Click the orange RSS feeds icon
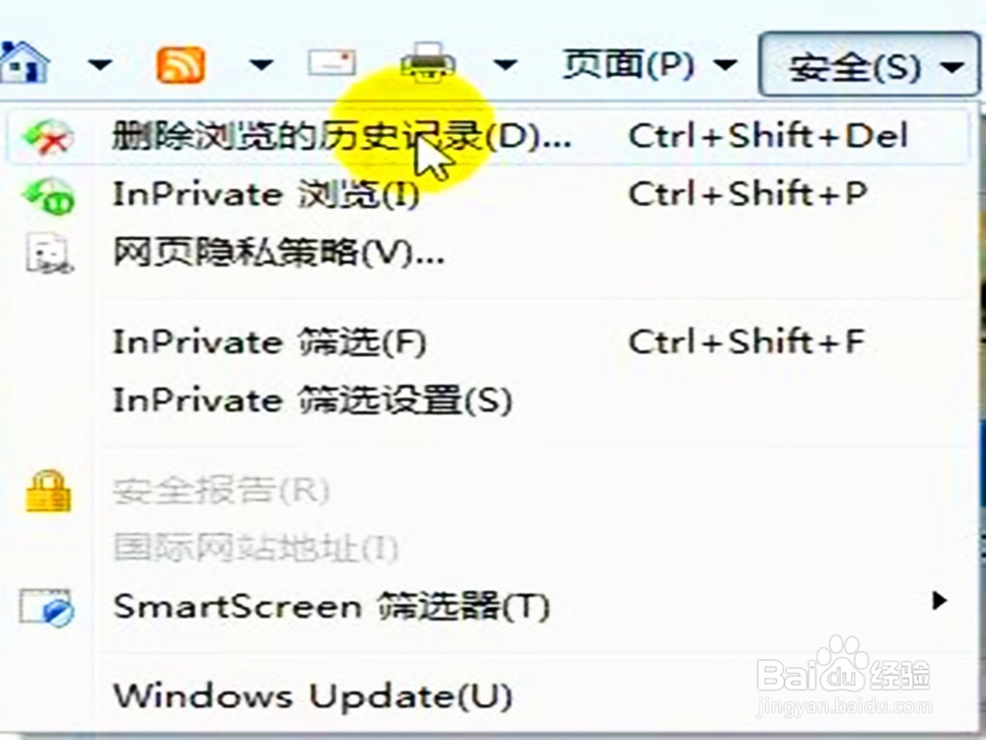 pyautogui.click(x=180, y=64)
